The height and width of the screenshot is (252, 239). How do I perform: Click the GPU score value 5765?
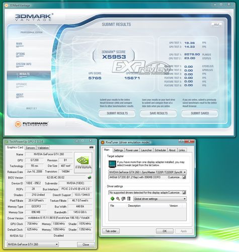[95, 78]
